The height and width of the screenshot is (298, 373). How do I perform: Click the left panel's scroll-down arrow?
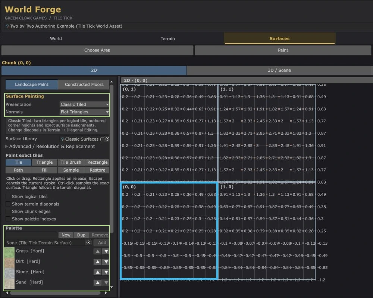click(112, 287)
